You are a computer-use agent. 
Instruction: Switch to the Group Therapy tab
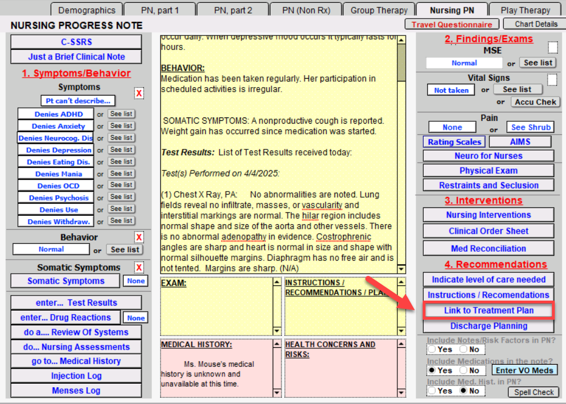coord(379,10)
